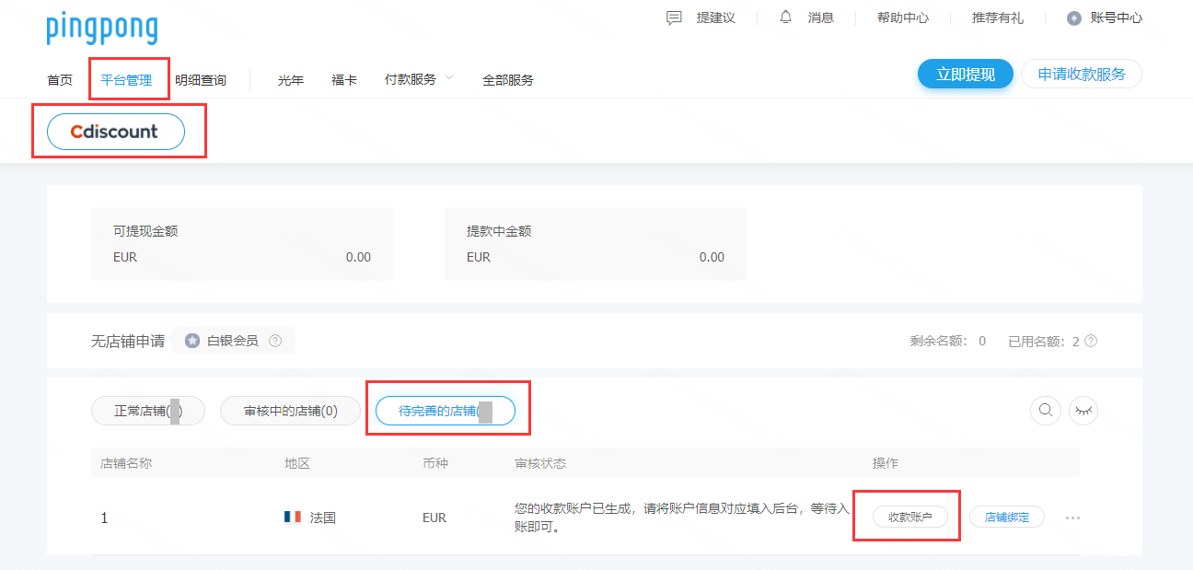Click the 无店铺申请 text

[x=128, y=342]
